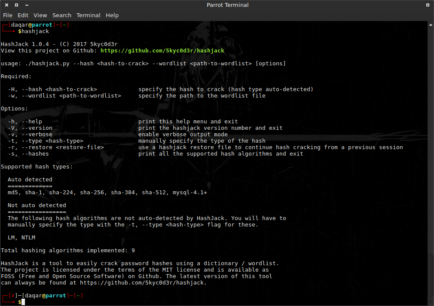
Task: Open the Terminal menu
Action: tap(88, 15)
